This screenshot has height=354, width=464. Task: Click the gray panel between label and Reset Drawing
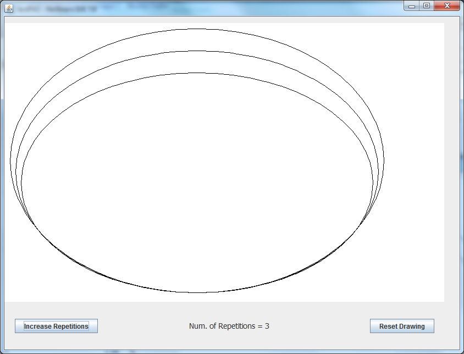click(x=319, y=326)
